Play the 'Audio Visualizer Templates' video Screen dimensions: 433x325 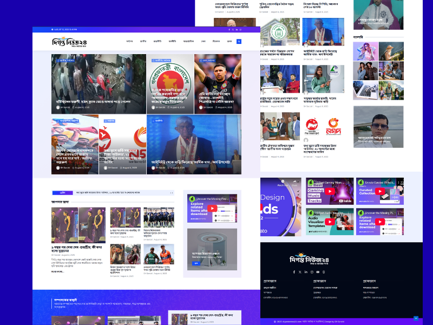pos(330,222)
